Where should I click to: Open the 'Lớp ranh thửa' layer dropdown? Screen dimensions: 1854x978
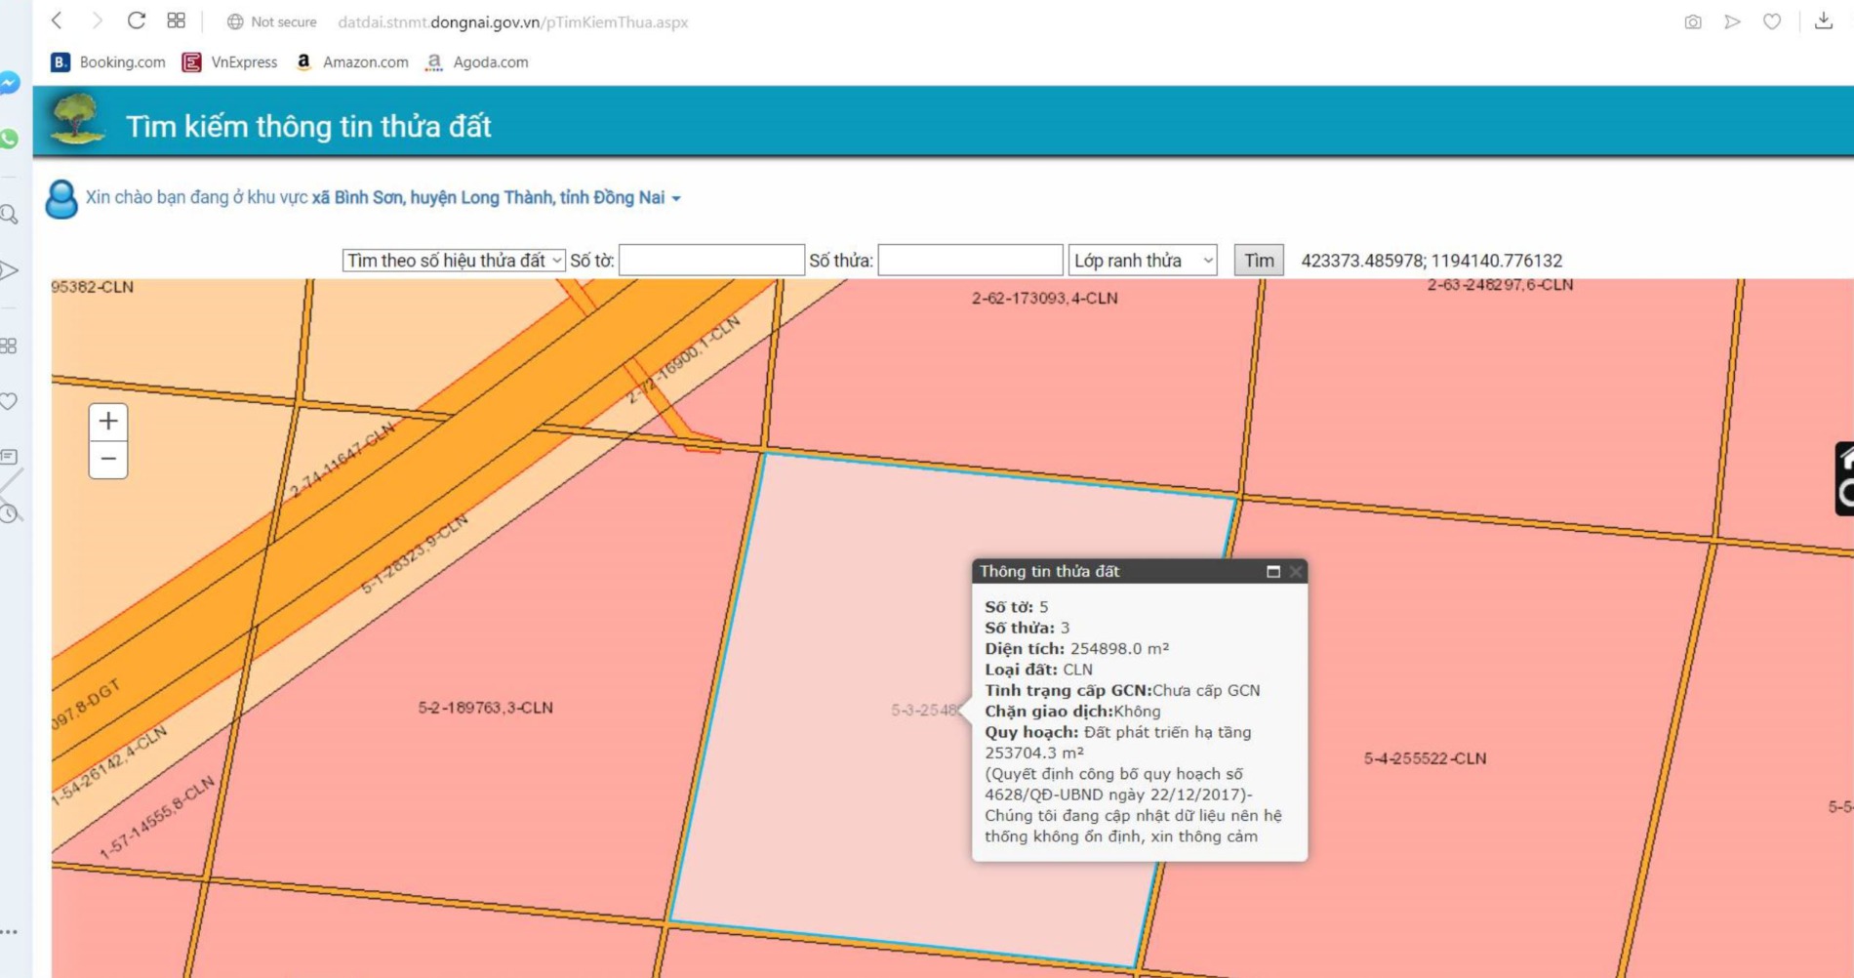tap(1143, 261)
